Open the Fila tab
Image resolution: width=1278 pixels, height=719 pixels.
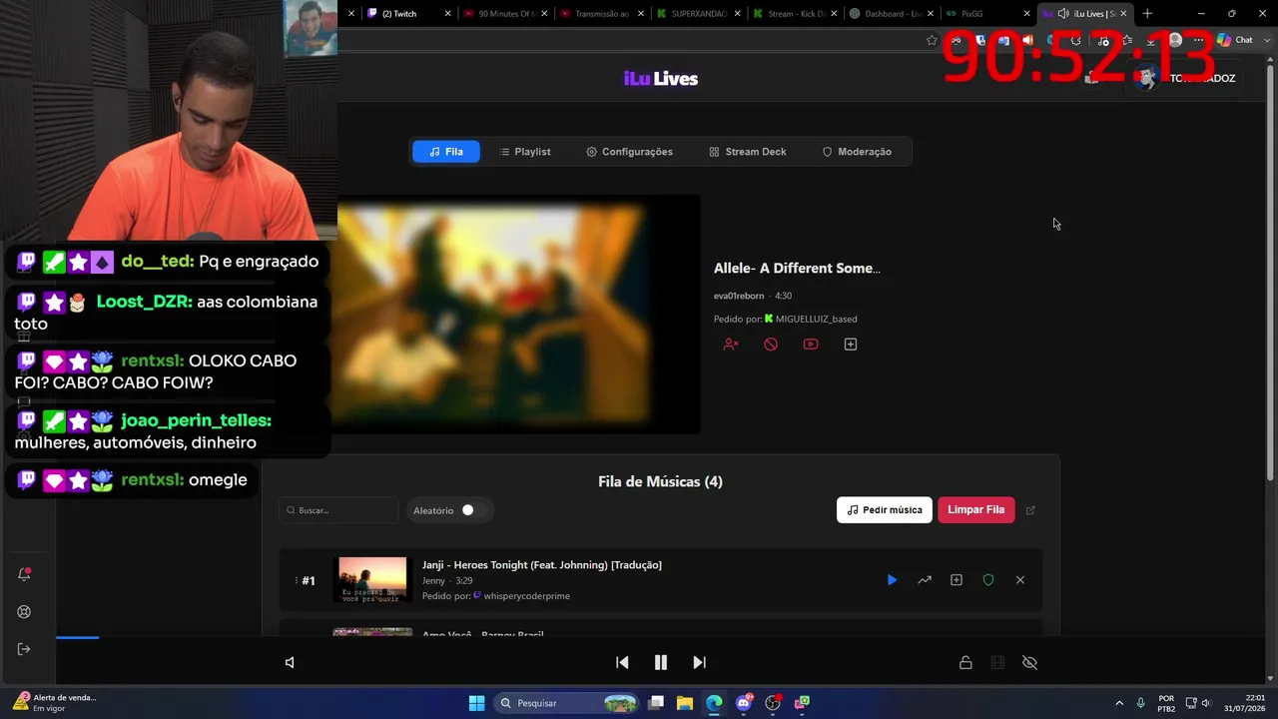445,152
